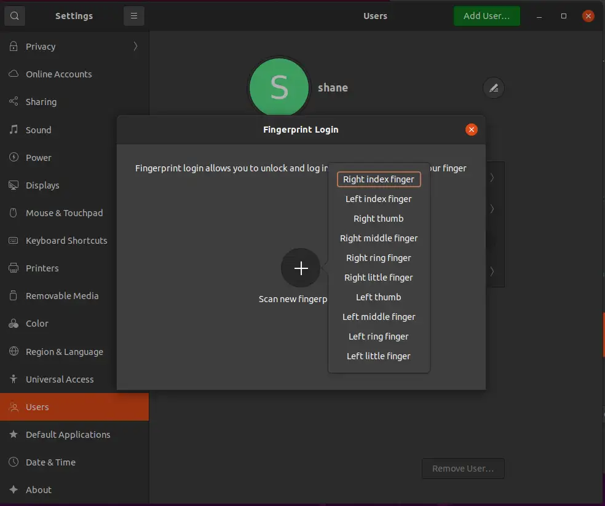Open Privacy settings label
This screenshot has height=506, width=605.
[x=41, y=47]
